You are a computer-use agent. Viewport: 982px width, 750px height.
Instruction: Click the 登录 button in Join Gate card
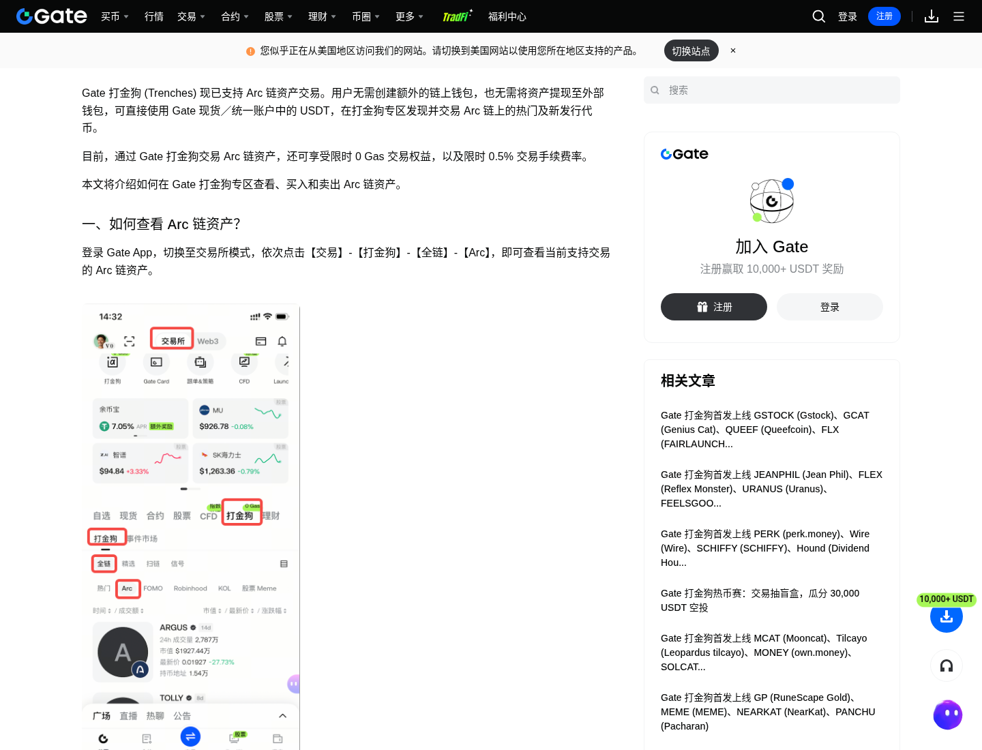[830, 307]
